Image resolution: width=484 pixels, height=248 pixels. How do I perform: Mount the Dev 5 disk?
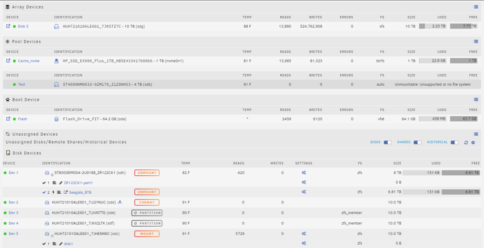pyautogui.click(x=147, y=234)
